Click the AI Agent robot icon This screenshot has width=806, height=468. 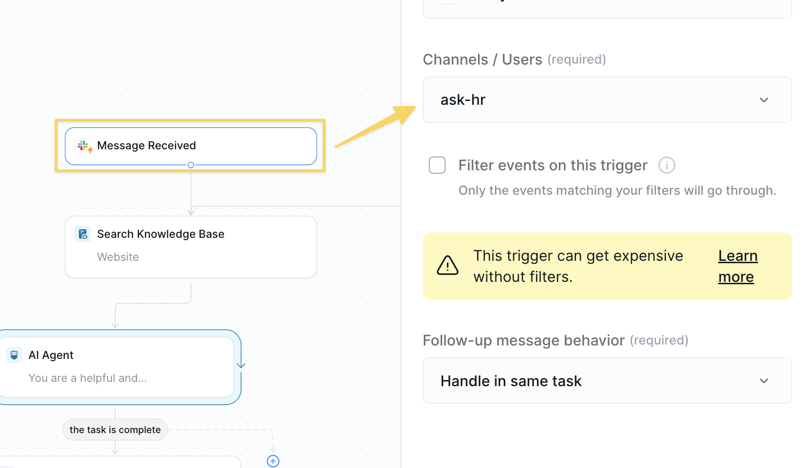tap(14, 355)
